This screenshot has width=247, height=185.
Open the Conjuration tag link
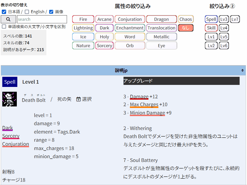pyautogui.click(x=16, y=144)
